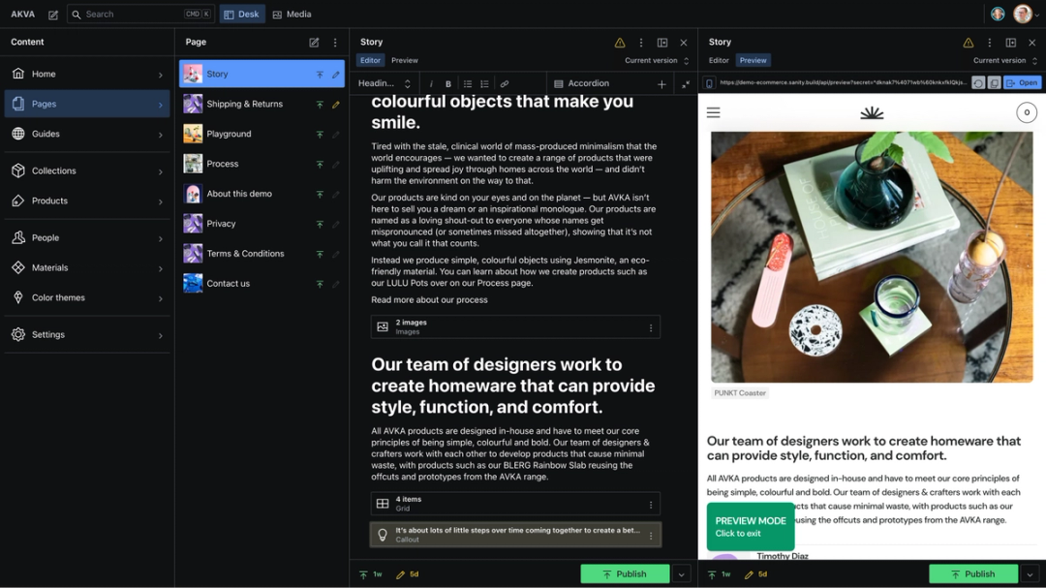
Task: Refresh the preview pane with the reload icon
Action: (x=978, y=83)
